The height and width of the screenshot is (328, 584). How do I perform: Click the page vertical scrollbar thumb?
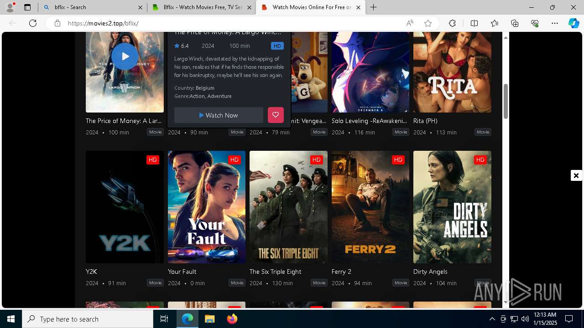click(x=506, y=102)
